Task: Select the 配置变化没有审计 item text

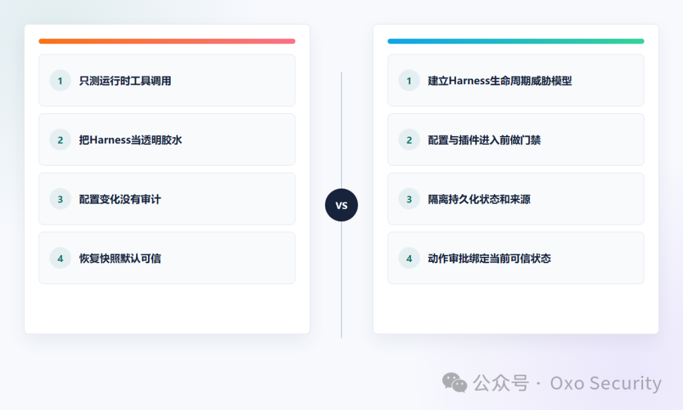Action: pyautogui.click(x=120, y=199)
